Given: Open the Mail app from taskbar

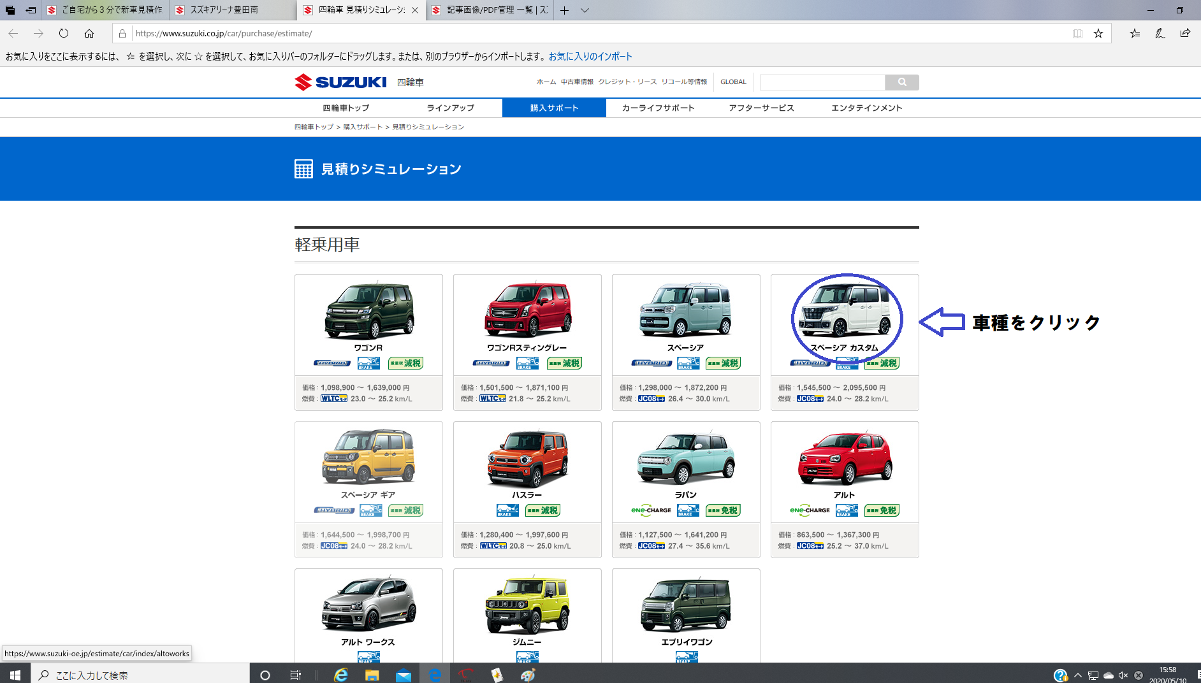Looking at the screenshot, I should click(x=404, y=675).
